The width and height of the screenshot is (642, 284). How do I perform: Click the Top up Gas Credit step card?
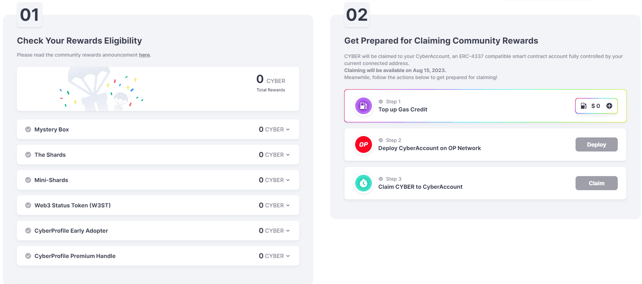485,106
